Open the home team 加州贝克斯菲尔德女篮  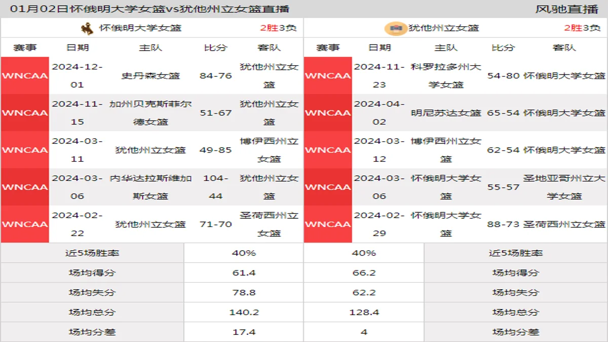click(x=150, y=112)
